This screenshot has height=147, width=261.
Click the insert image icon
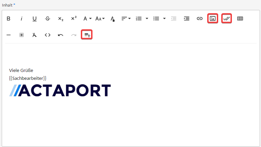213,19
